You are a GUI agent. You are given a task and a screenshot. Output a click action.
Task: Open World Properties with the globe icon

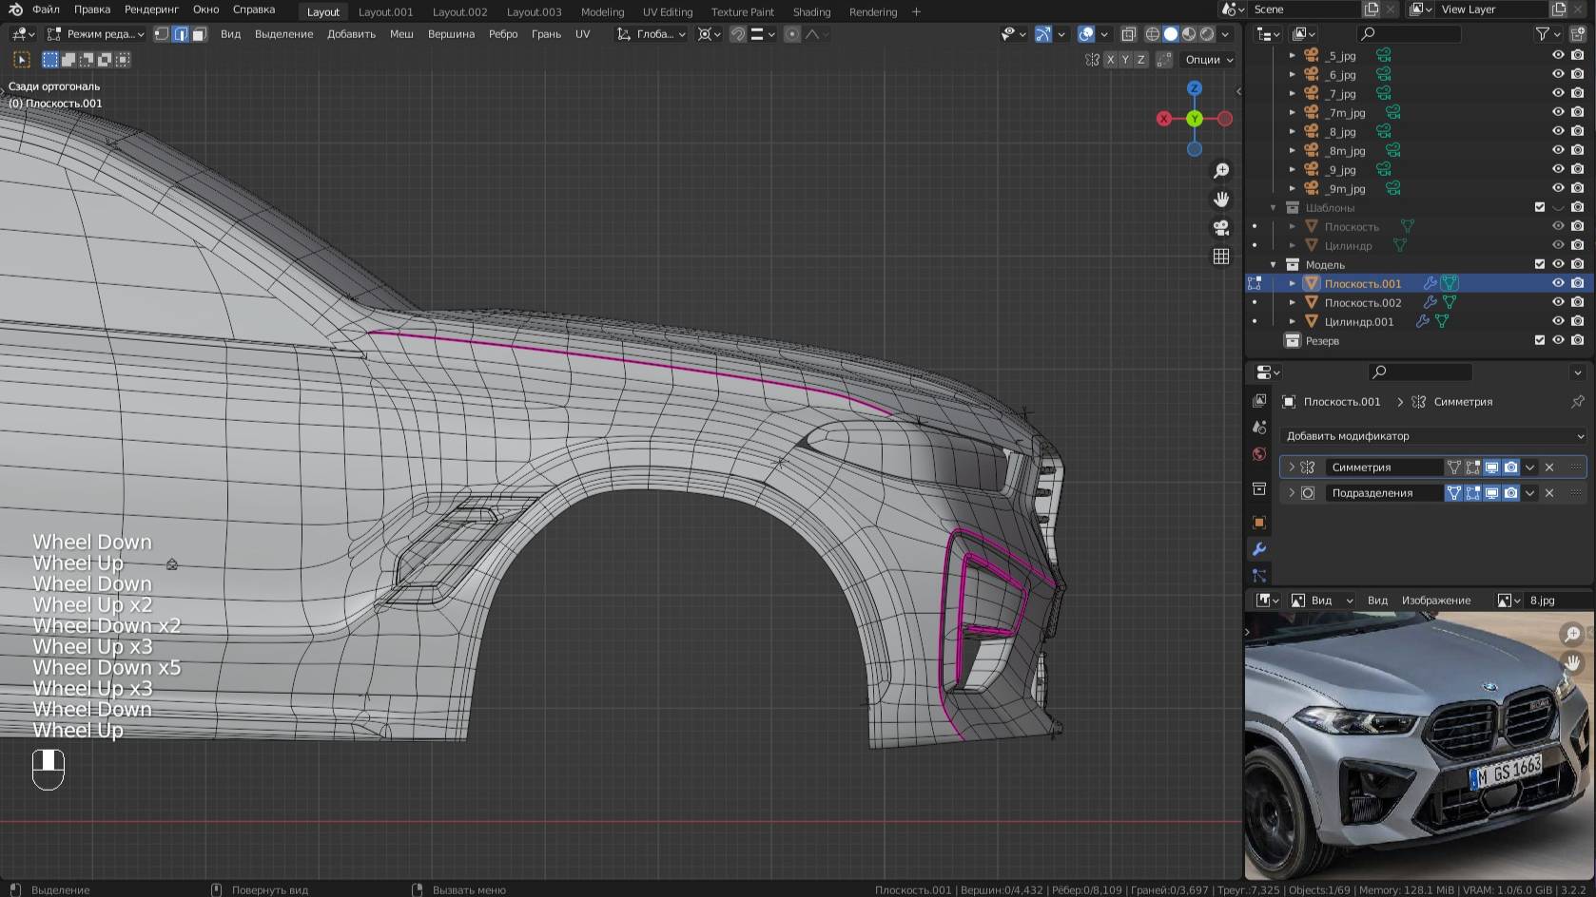1258,454
